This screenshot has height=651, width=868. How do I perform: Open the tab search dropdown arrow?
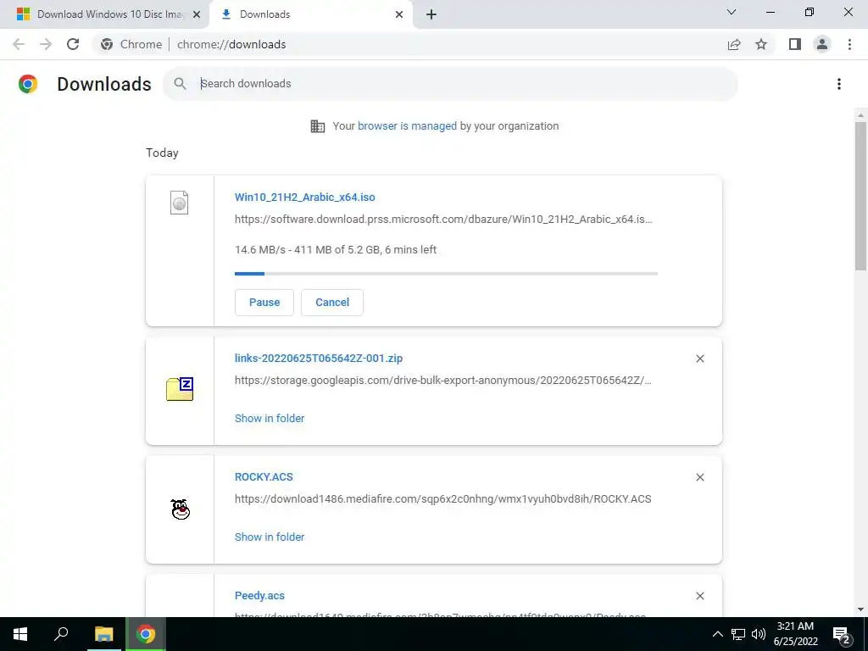(x=732, y=12)
